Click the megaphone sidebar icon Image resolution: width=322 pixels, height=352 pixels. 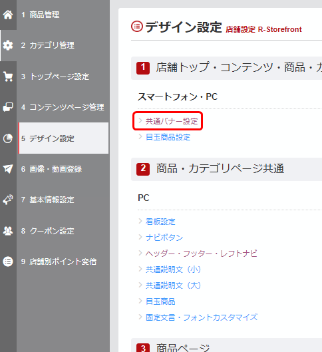[x=8, y=200]
